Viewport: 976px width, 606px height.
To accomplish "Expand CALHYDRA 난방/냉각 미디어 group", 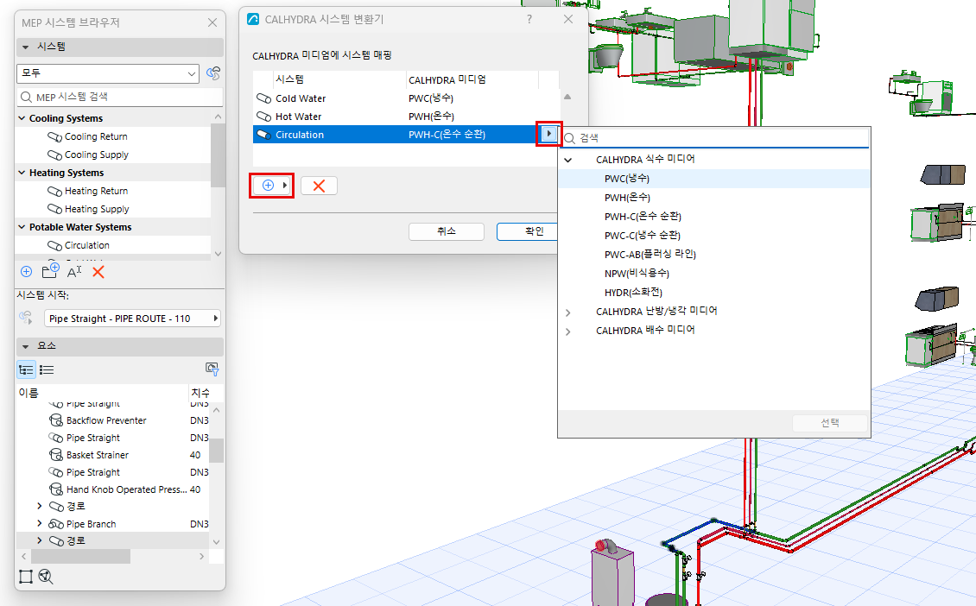I will coord(567,312).
